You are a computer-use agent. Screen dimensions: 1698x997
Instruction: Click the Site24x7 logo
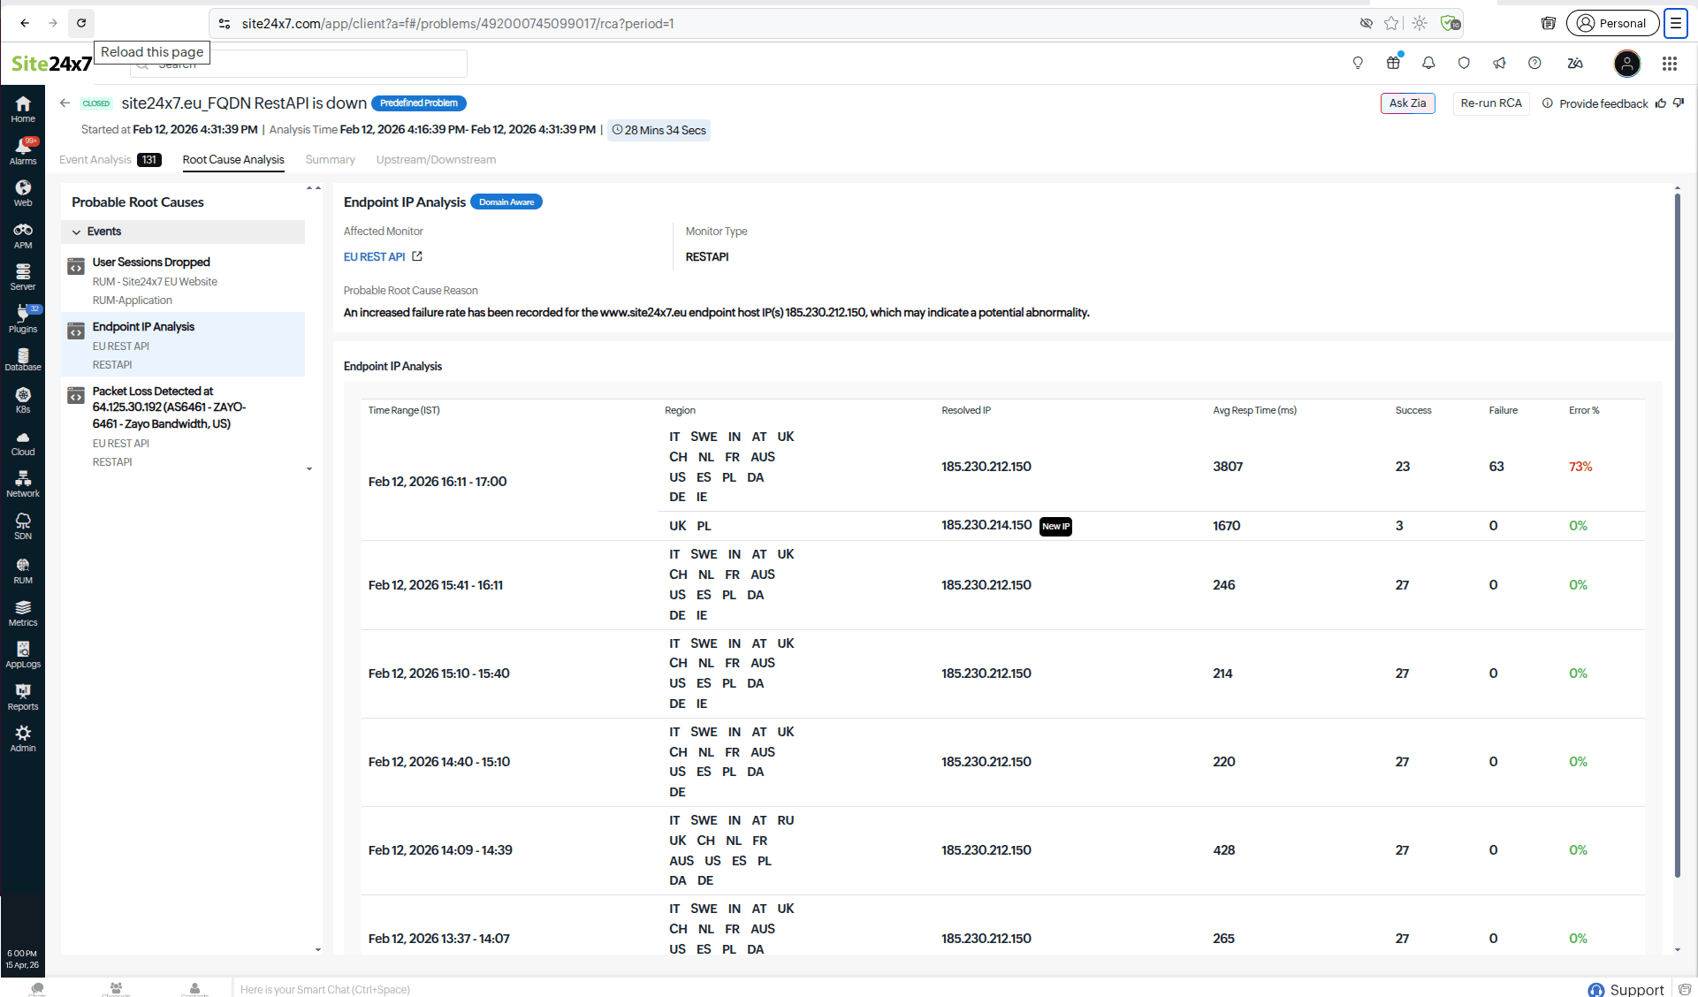(x=51, y=64)
